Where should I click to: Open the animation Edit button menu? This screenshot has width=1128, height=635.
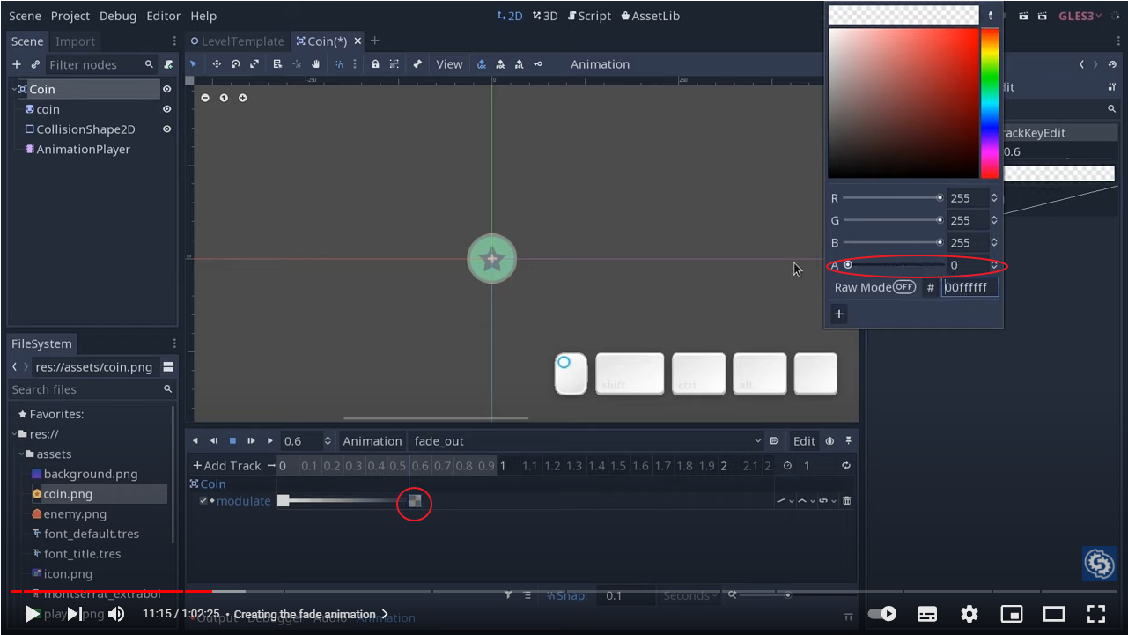tap(804, 441)
